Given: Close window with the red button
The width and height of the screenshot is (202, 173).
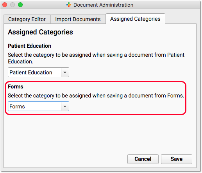Looking at the screenshot, I should [x=5, y=5].
